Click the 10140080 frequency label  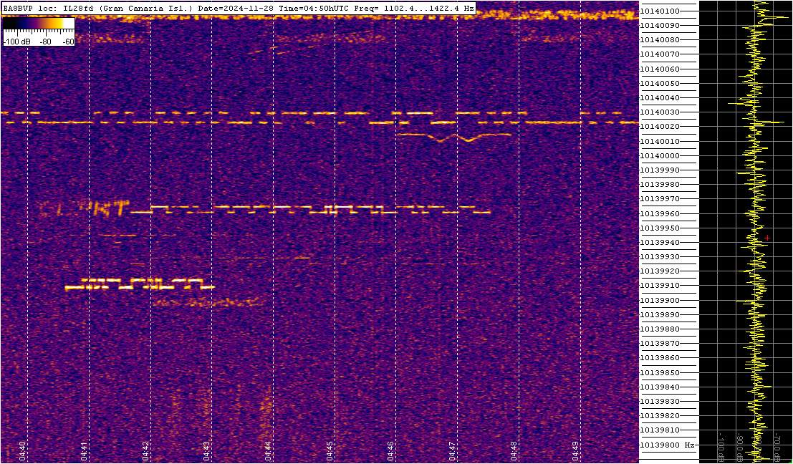tap(660, 40)
